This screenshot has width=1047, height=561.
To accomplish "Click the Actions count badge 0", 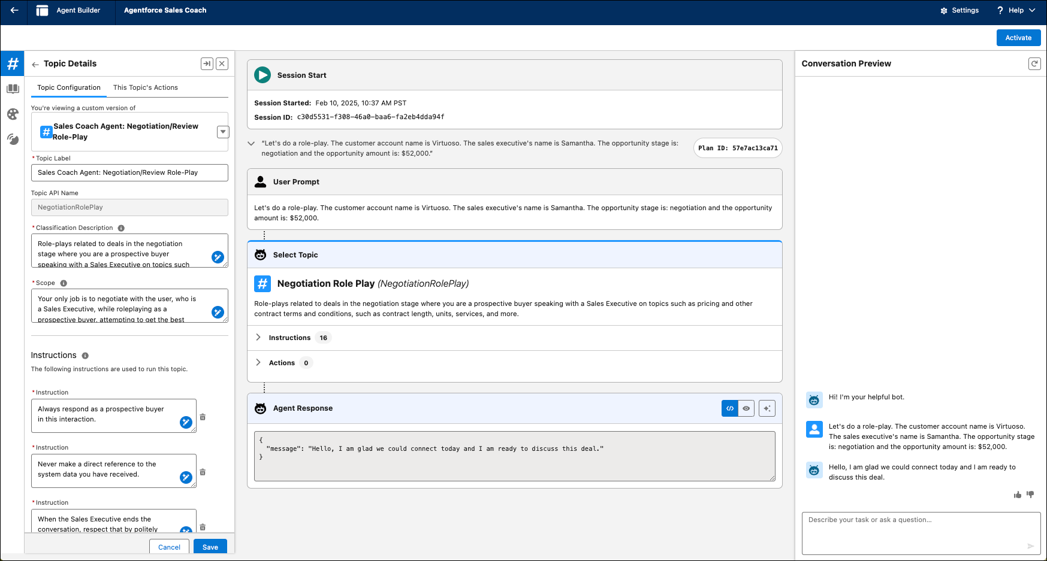I will 306,363.
